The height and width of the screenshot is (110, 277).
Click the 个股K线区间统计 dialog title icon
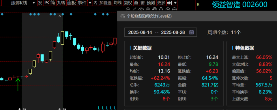point(123,16)
